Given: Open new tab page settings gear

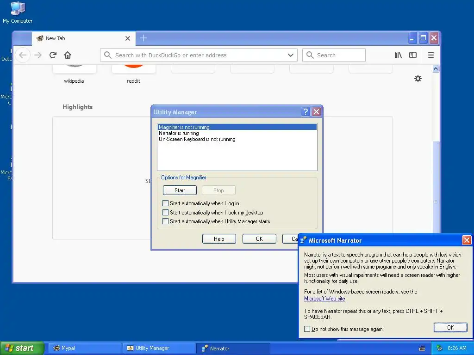Looking at the screenshot, I should click(x=418, y=79).
